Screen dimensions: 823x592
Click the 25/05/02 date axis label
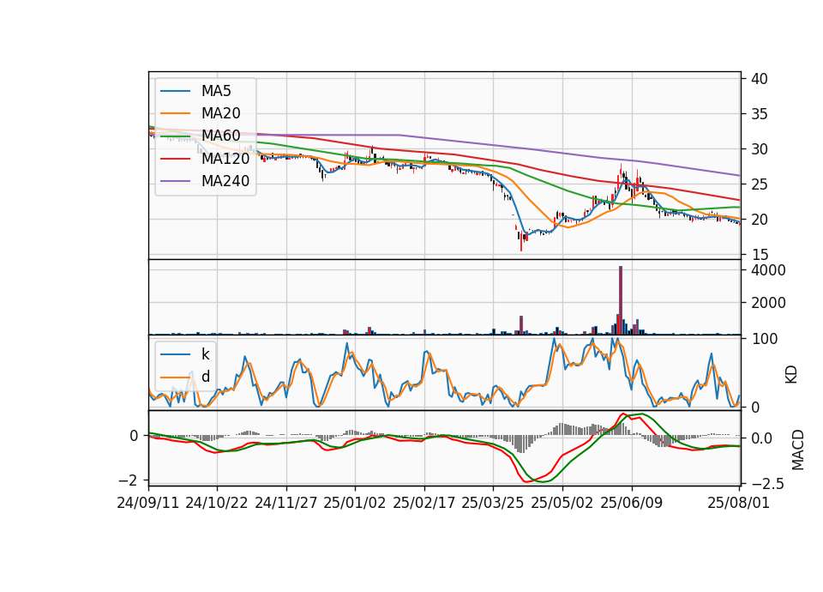562,503
